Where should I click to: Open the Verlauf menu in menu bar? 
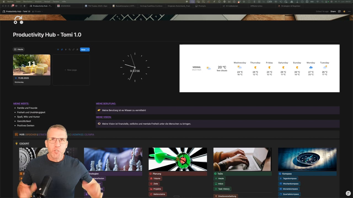[x=47, y=2]
